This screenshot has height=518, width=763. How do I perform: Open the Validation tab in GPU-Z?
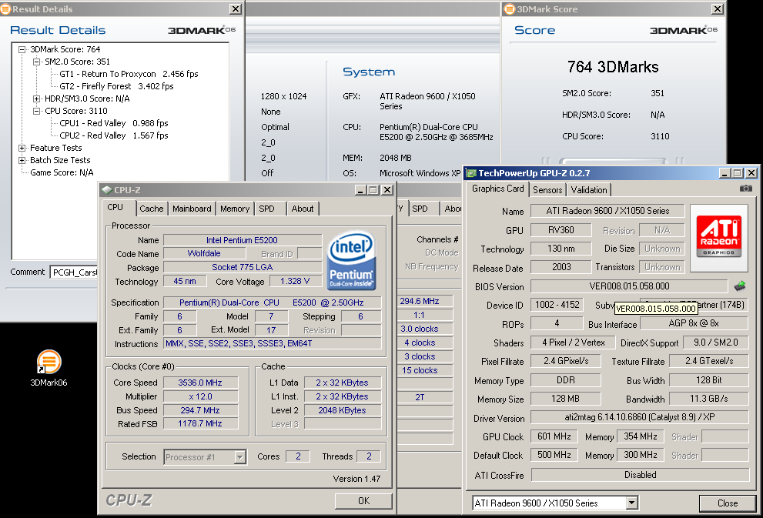click(x=589, y=189)
